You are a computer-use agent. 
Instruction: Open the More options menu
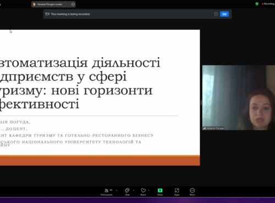tap(193, 192)
